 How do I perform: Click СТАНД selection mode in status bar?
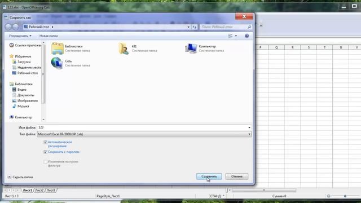click(215, 196)
